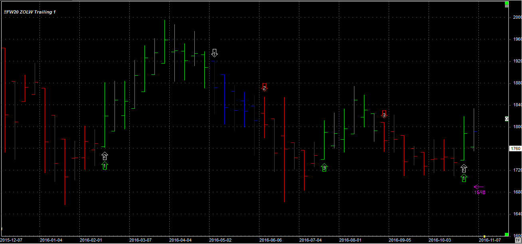Screen dimensions: 522x244
Task: Click the 2016-06-06 date label
Action: coord(270,240)
